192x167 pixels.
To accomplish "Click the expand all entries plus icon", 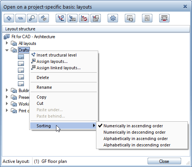I will 9,18.
